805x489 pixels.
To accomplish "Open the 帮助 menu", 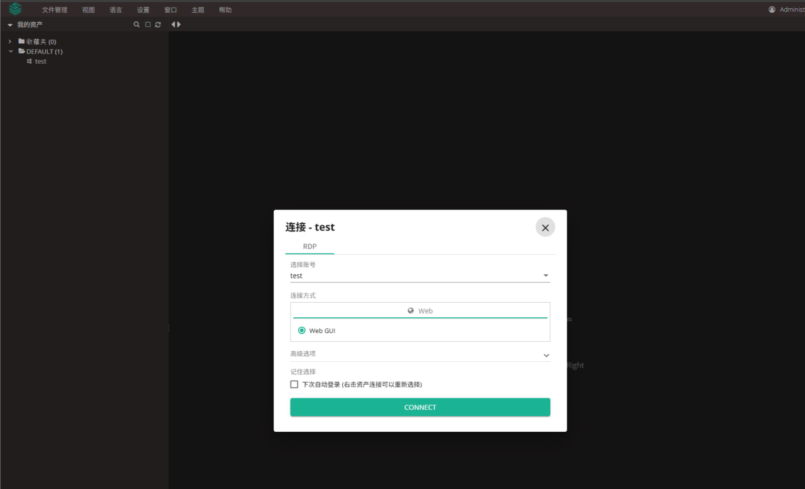I will click(225, 10).
